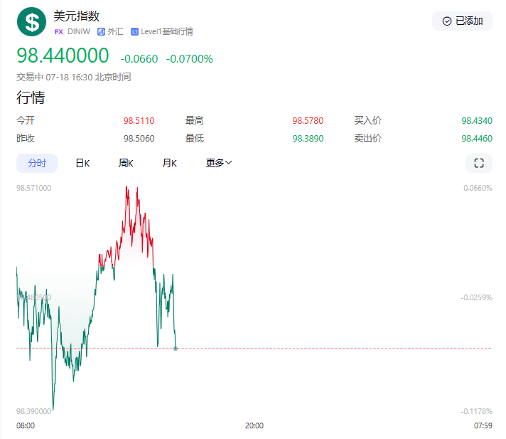Click the Level1基础行情 label

tap(167, 31)
